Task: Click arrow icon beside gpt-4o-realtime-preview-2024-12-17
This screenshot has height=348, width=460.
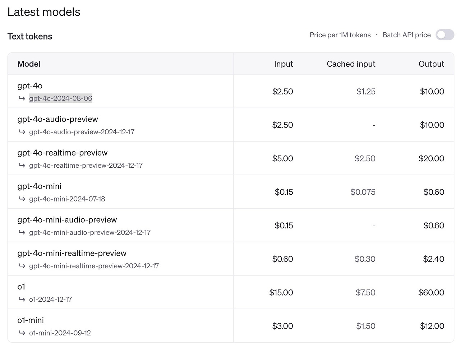Action: 22,165
